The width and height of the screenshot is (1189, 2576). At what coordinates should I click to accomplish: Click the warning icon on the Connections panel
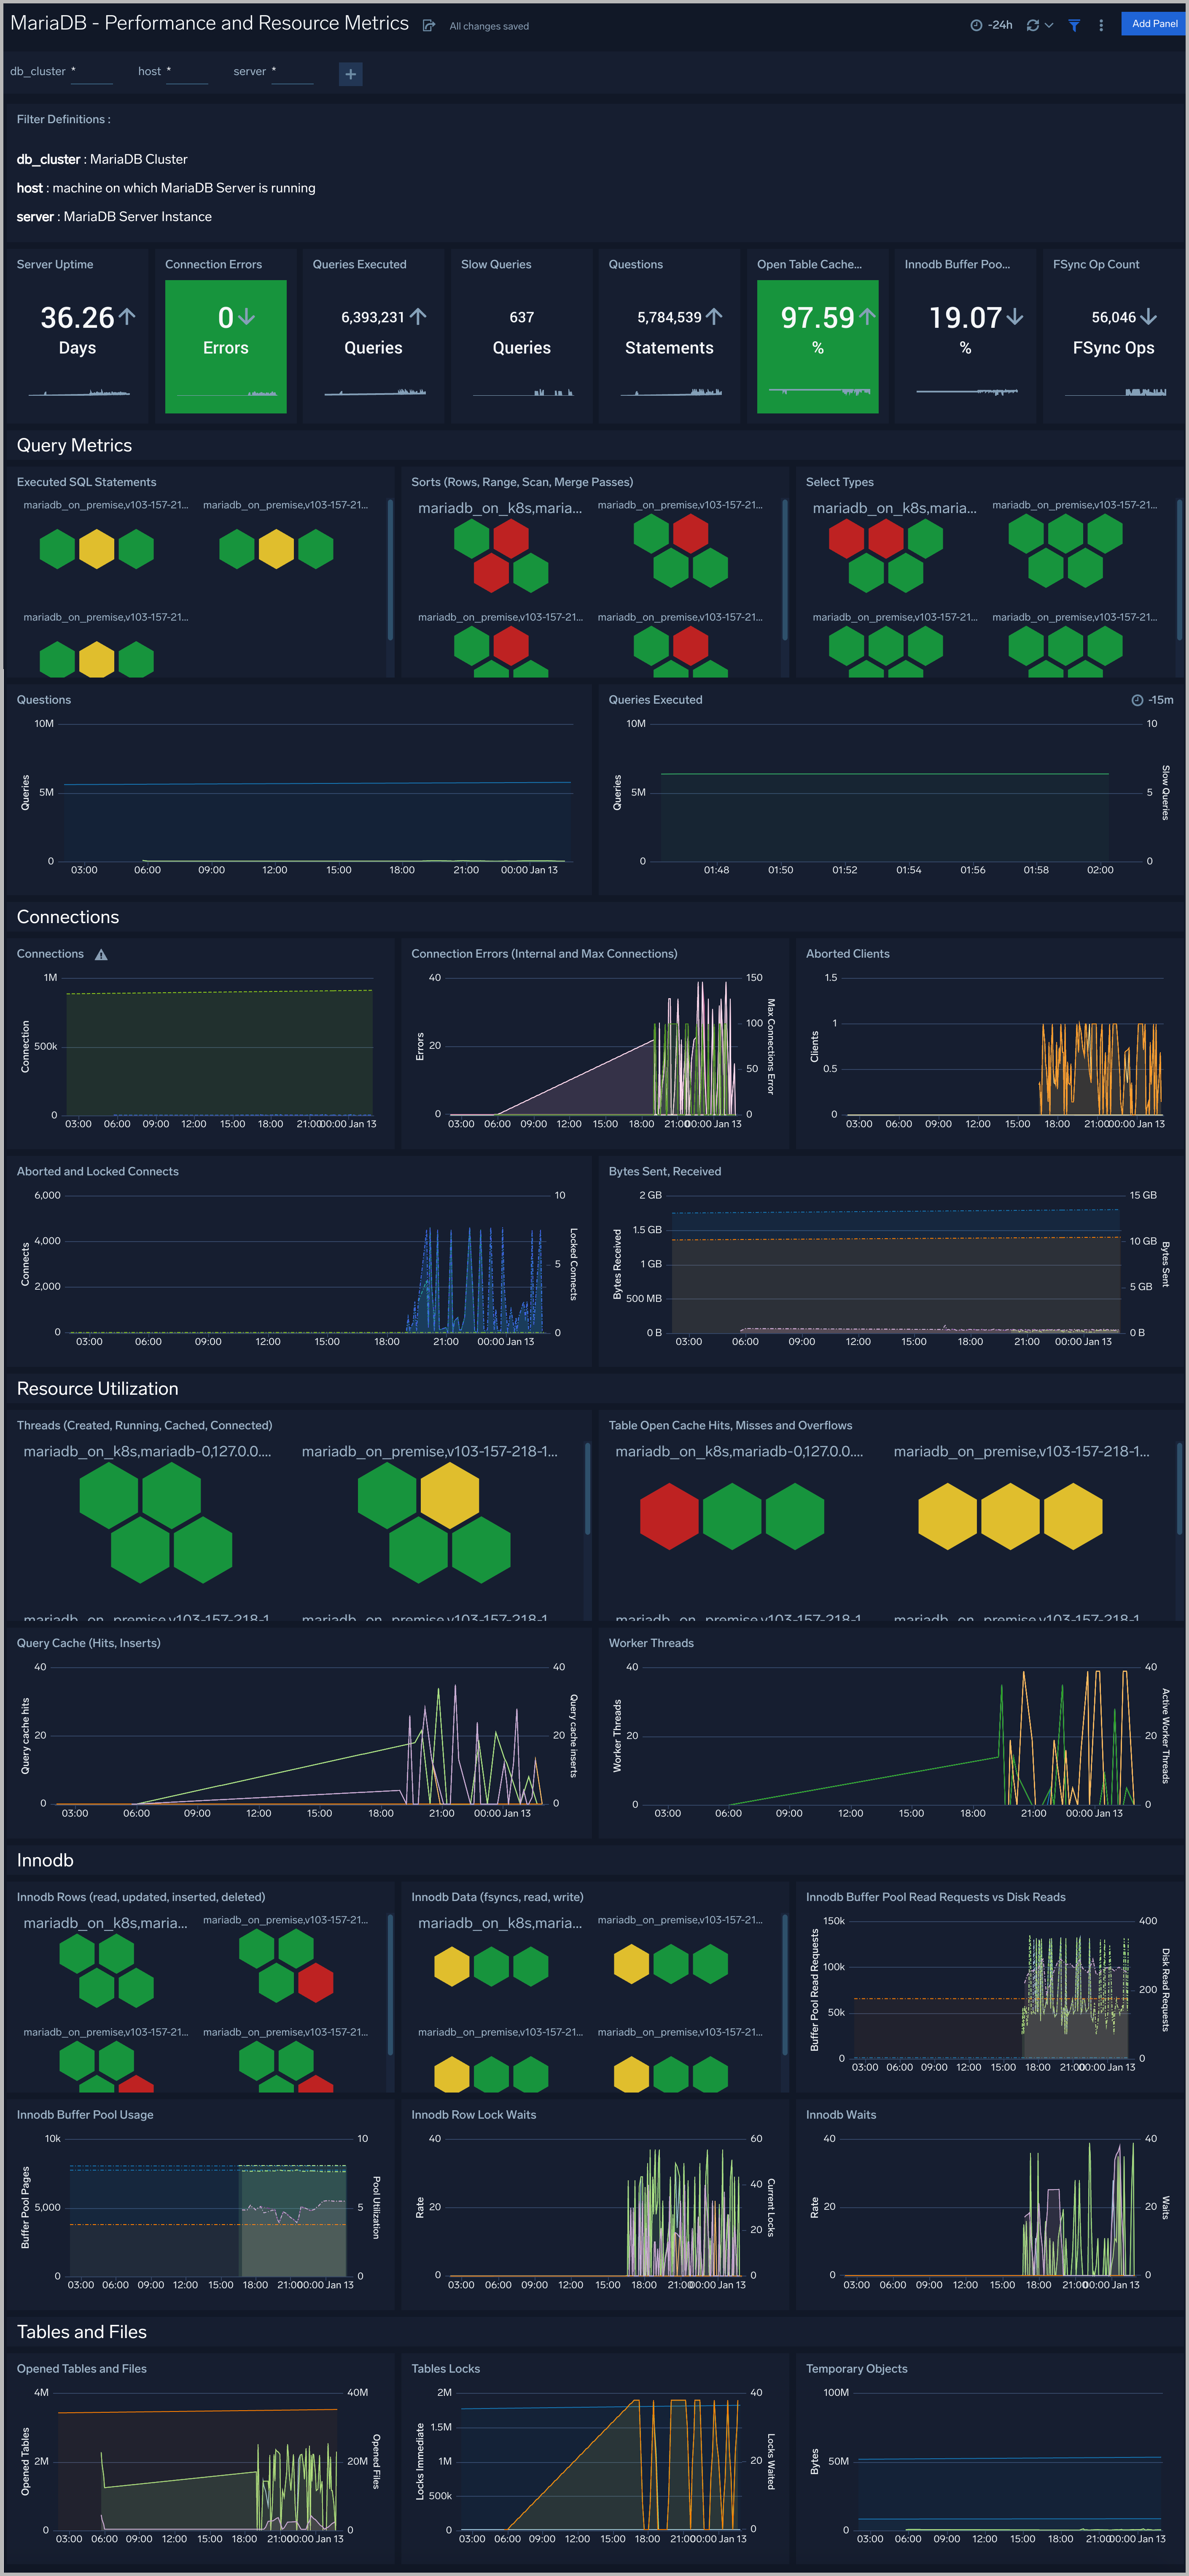[x=100, y=954]
